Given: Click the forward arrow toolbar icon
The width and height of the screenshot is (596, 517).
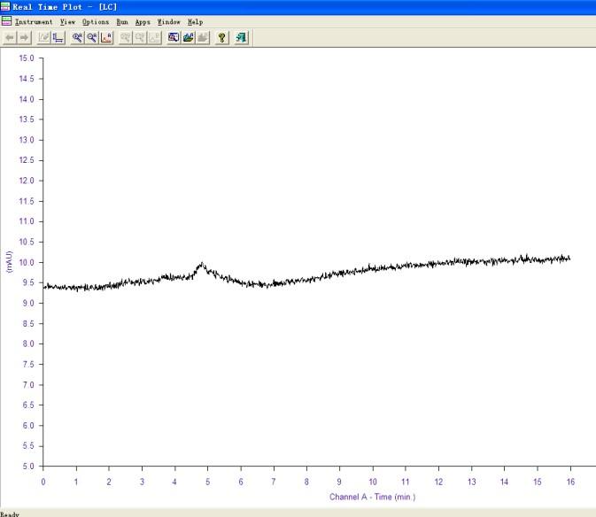Looking at the screenshot, I should pos(24,37).
